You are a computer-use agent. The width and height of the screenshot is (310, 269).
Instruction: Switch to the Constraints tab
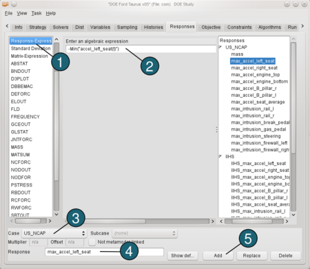click(x=239, y=28)
